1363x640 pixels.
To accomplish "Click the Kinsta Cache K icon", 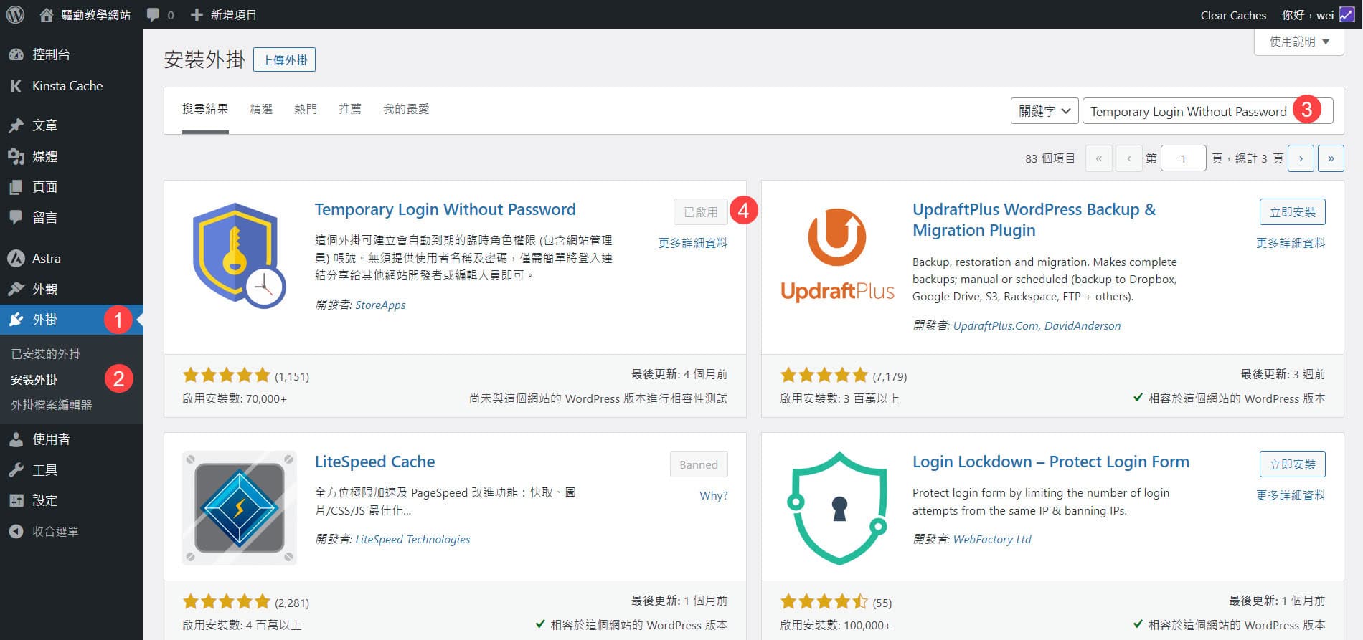I will point(16,86).
